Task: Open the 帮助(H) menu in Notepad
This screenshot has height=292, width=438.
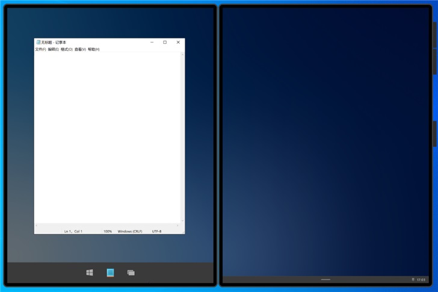Action: [94, 49]
